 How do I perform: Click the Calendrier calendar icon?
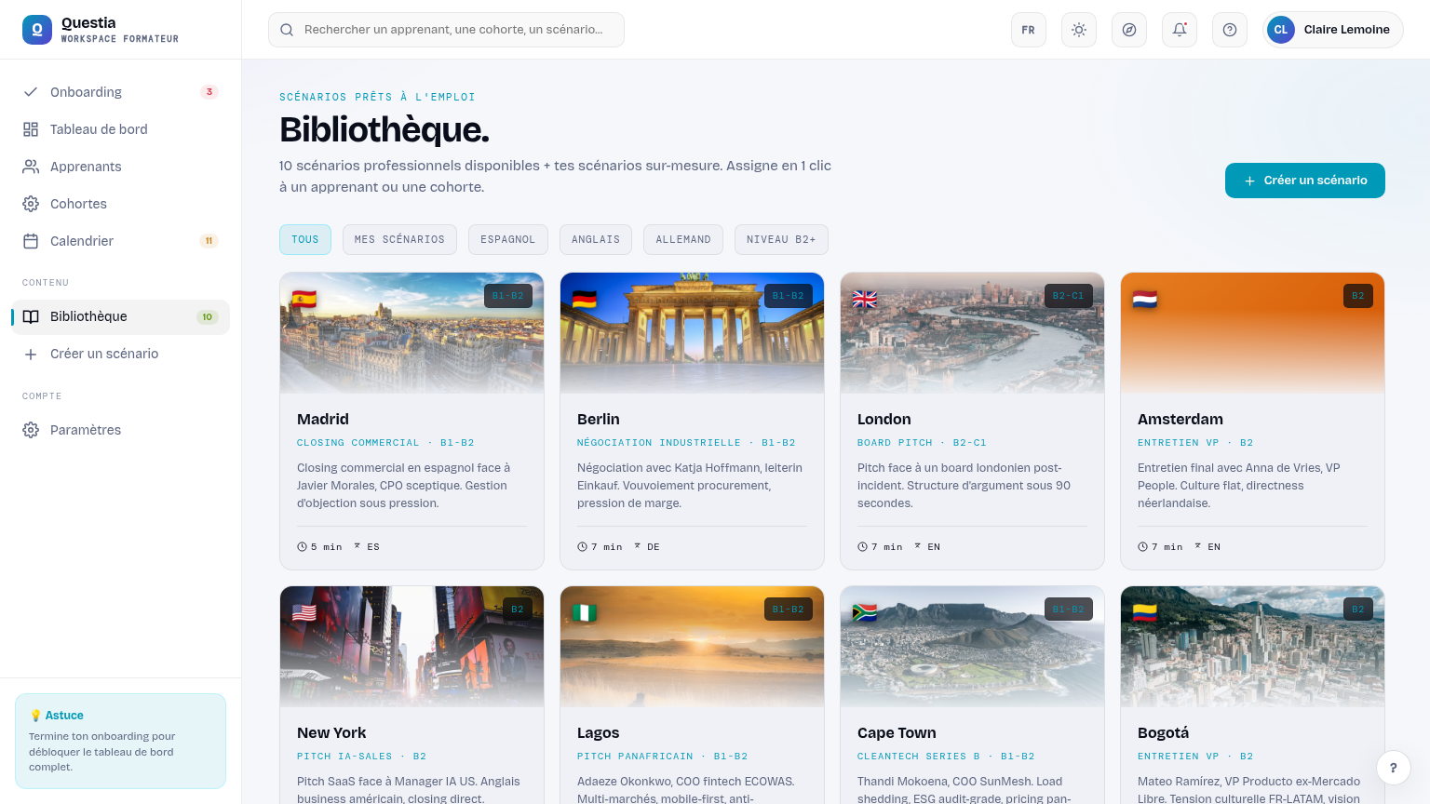pyautogui.click(x=31, y=241)
